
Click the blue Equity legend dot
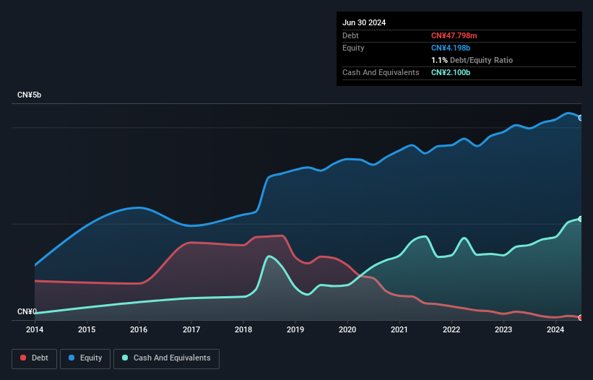coord(72,358)
